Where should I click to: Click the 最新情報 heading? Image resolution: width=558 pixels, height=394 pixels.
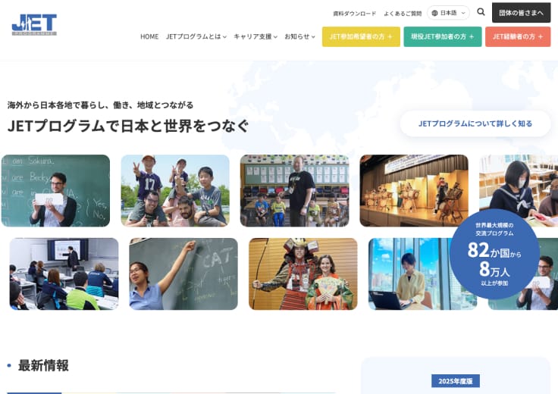[43, 365]
